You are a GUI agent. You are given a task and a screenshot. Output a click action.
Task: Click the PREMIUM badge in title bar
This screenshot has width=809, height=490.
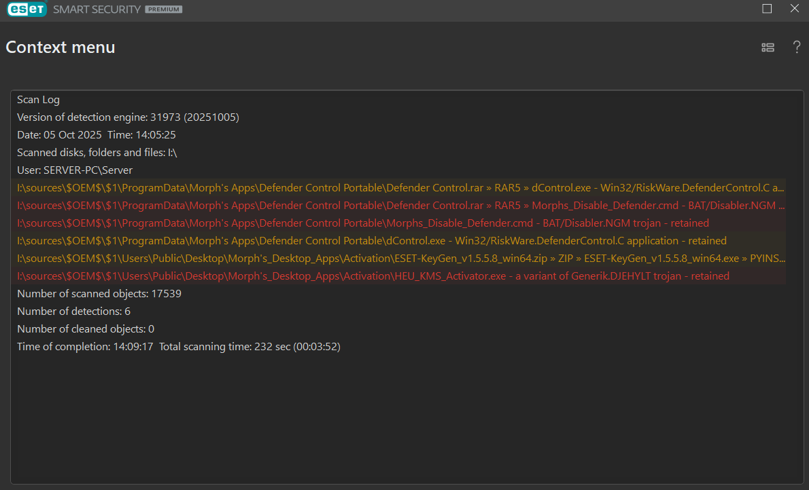[163, 10]
